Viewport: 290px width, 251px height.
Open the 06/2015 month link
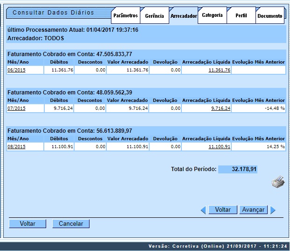click(16, 70)
